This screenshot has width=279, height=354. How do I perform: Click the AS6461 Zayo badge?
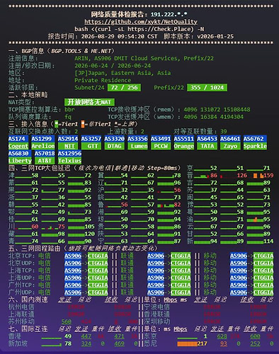click(x=230, y=142)
